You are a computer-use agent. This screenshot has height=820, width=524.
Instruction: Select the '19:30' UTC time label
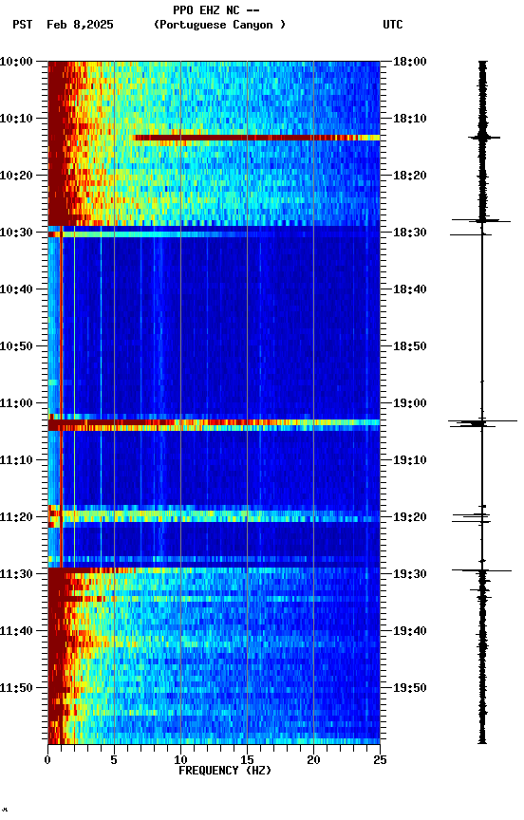point(410,575)
